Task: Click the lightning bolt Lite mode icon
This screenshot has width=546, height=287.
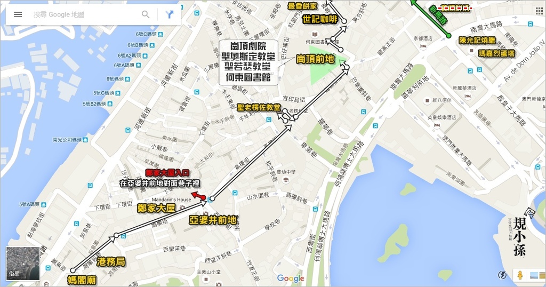Action: (x=502, y=275)
